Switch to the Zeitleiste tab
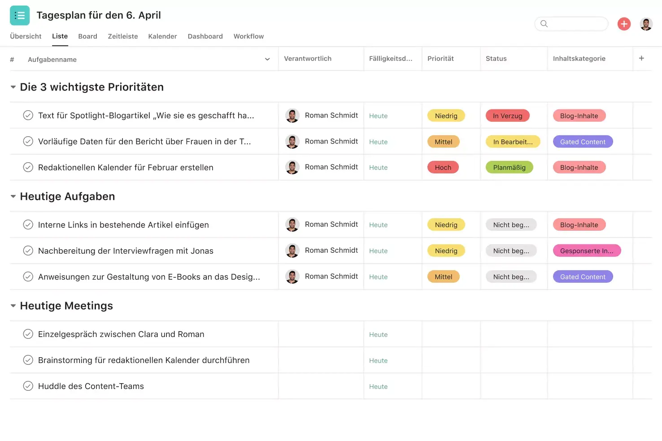Screen dimensions: 662x441 coord(123,36)
